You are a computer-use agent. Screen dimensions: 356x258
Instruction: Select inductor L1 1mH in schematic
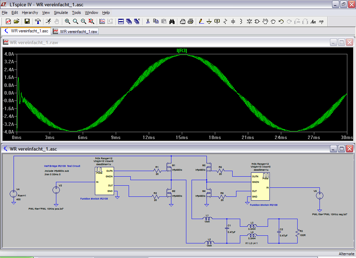coord(207,218)
